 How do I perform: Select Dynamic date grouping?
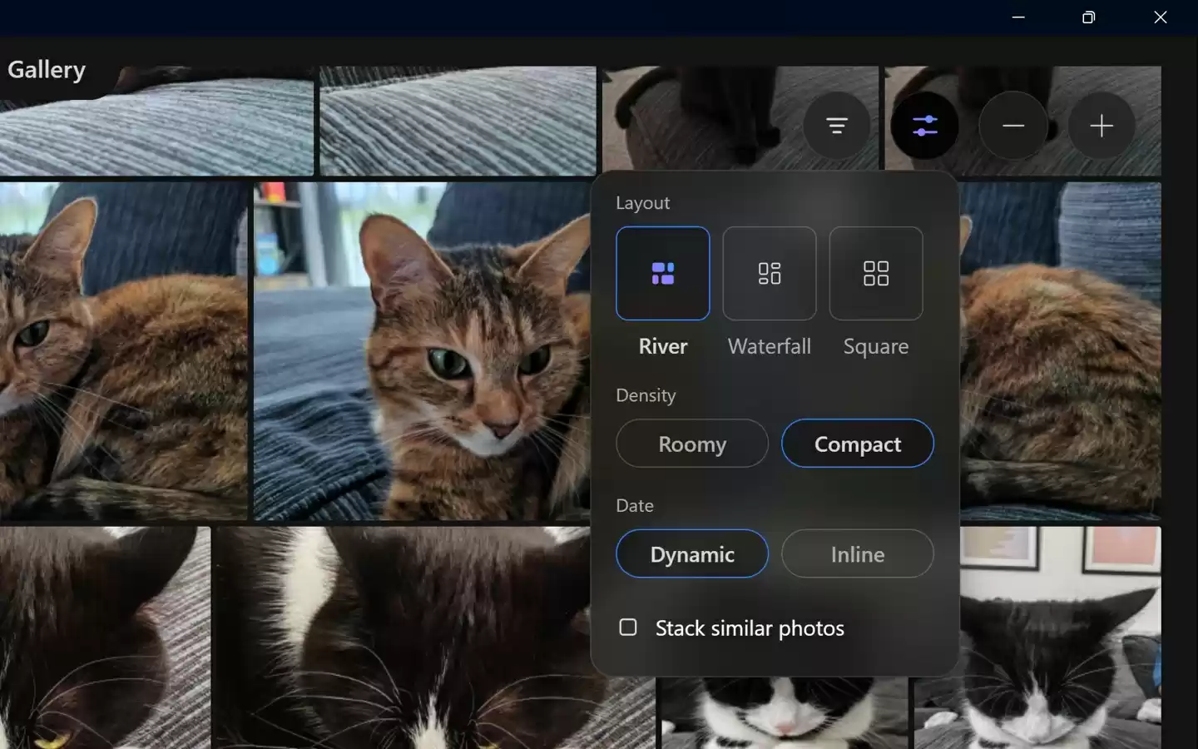(x=692, y=553)
